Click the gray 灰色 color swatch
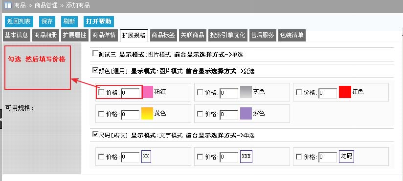Image resolution: width=403 pixels, height=181 pixels. click(246, 92)
